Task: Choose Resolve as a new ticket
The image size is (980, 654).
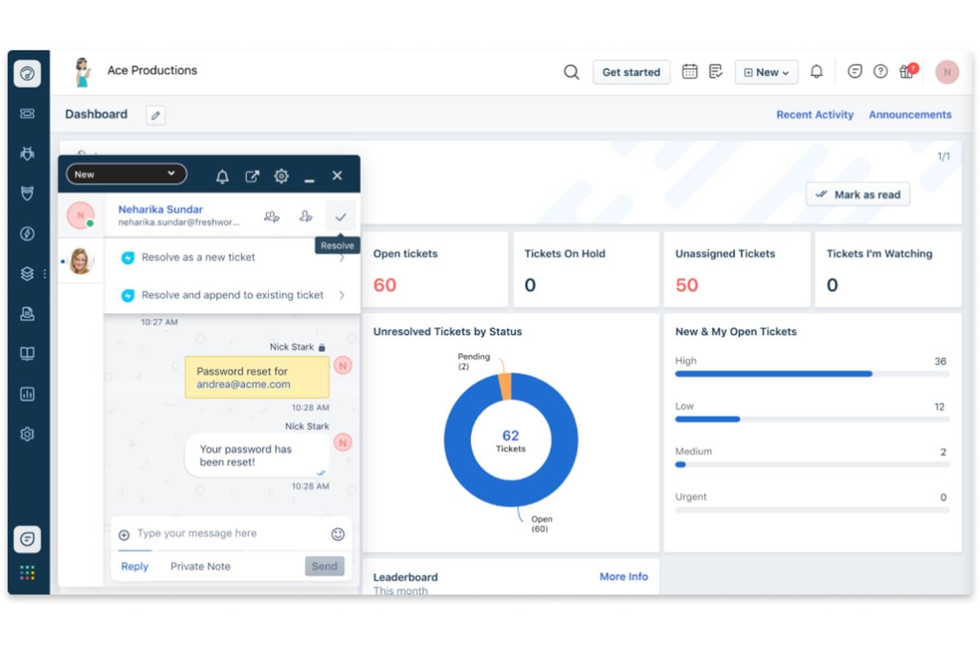Action: click(232, 258)
